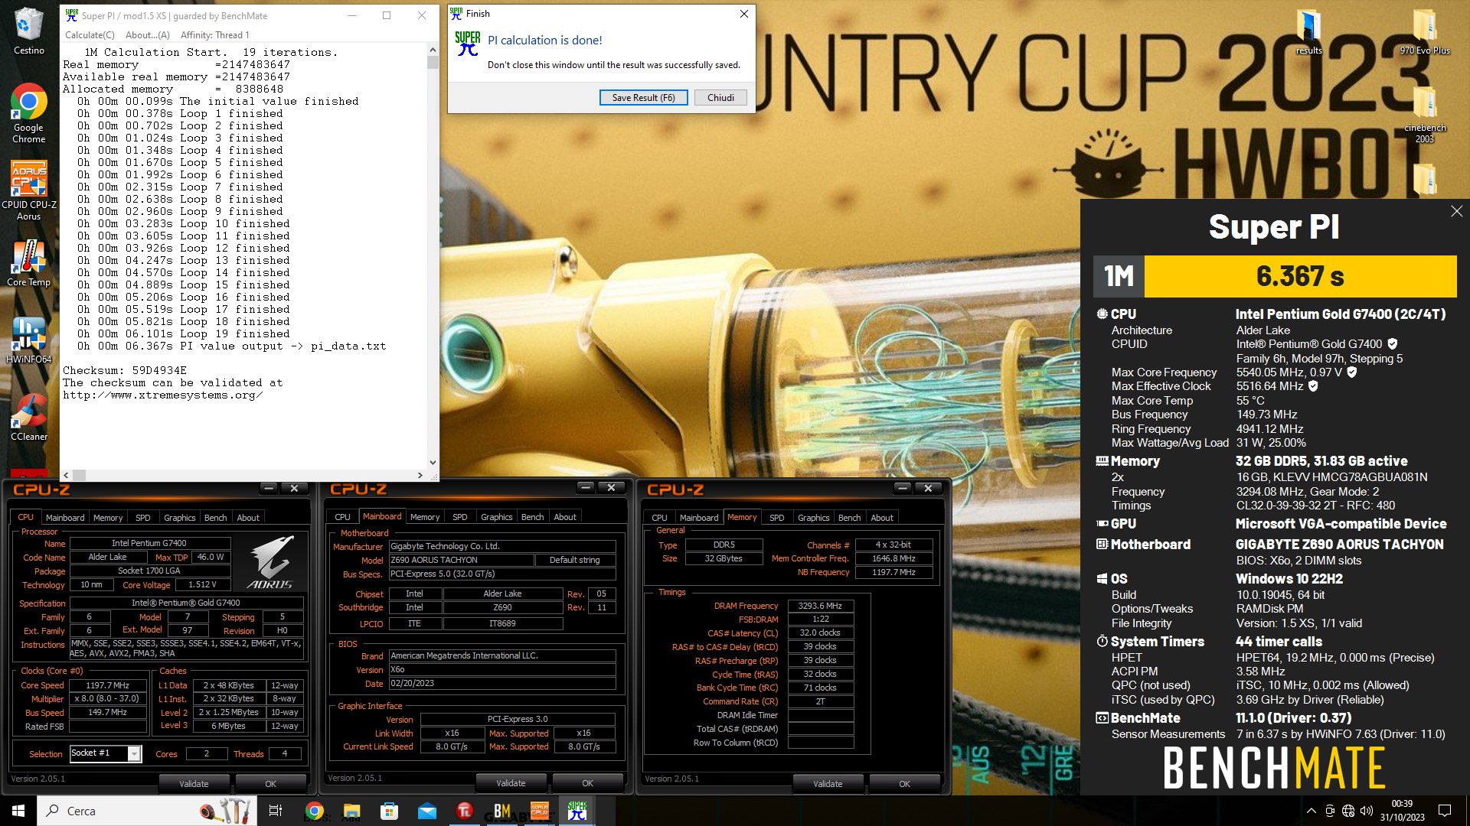This screenshot has height=826, width=1470.
Task: Open Graphics tab in left CPU-Z window
Action: pos(180,518)
